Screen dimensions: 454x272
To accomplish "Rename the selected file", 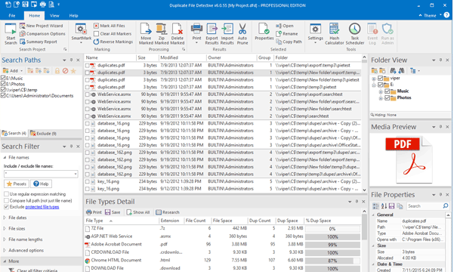I will click(287, 33).
